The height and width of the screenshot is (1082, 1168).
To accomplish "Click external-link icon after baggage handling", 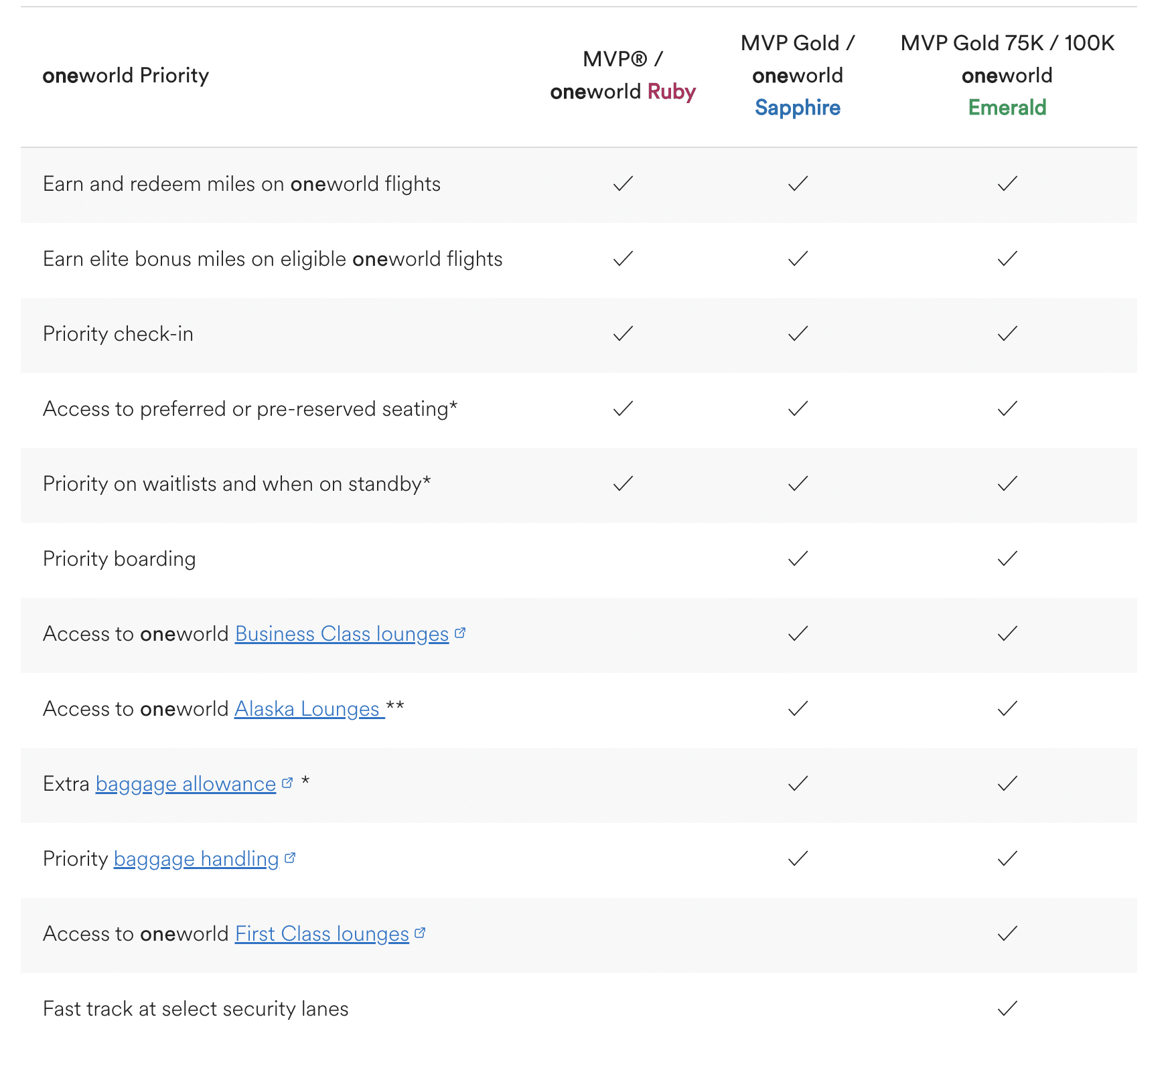I will point(290,858).
